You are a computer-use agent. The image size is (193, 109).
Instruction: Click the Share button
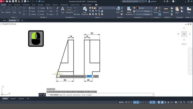point(42,1)
